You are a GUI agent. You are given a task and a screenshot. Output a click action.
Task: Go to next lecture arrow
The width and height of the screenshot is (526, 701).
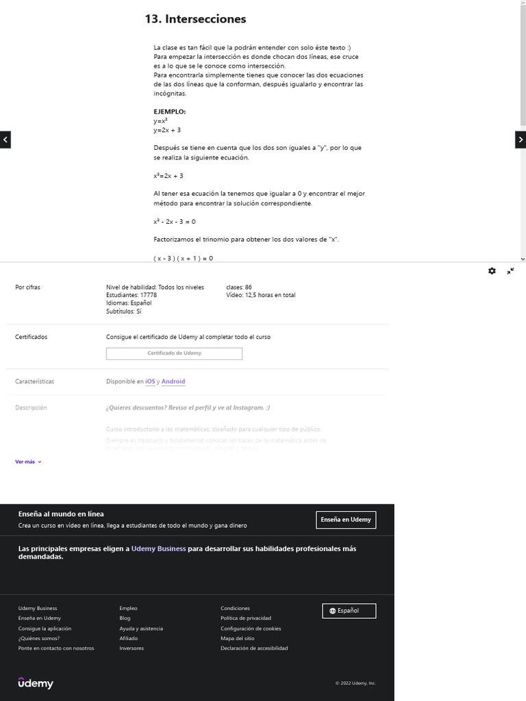(x=521, y=140)
